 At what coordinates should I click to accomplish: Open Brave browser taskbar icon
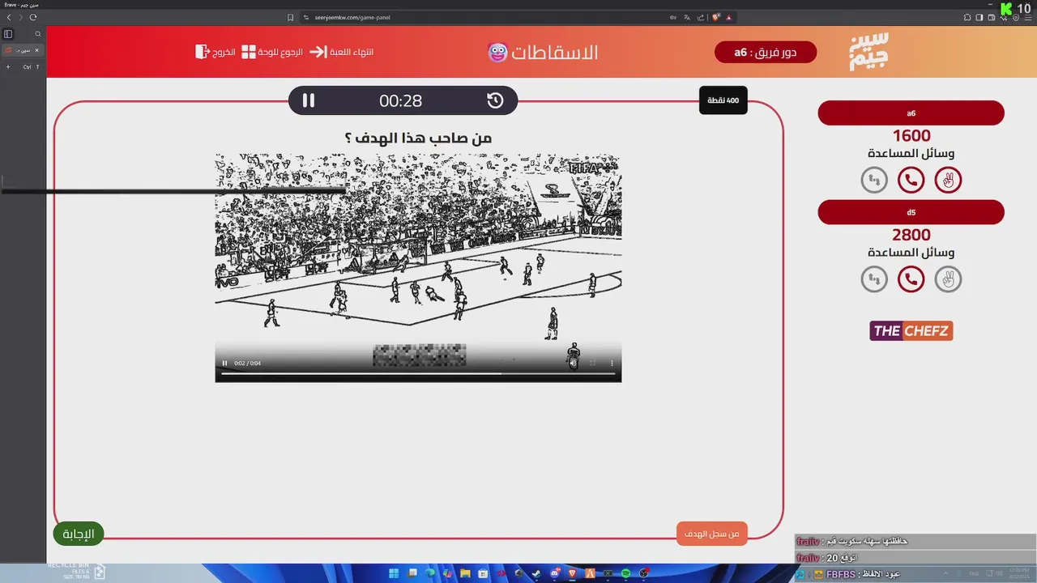pos(573,573)
